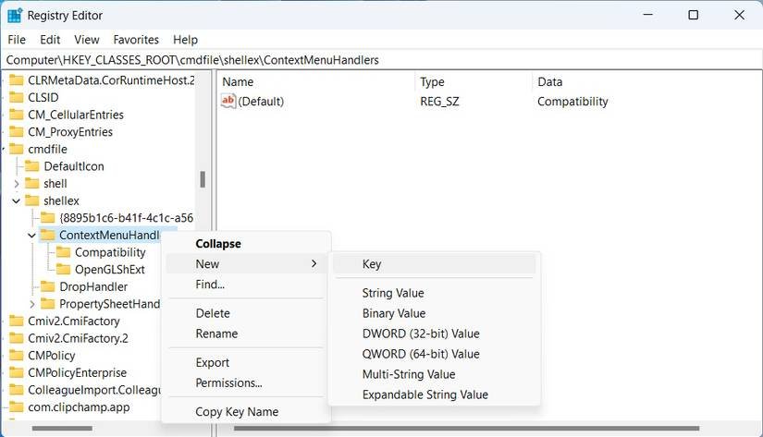This screenshot has width=763, height=437.
Task: Click the (Default) string value icon
Action: [228, 102]
